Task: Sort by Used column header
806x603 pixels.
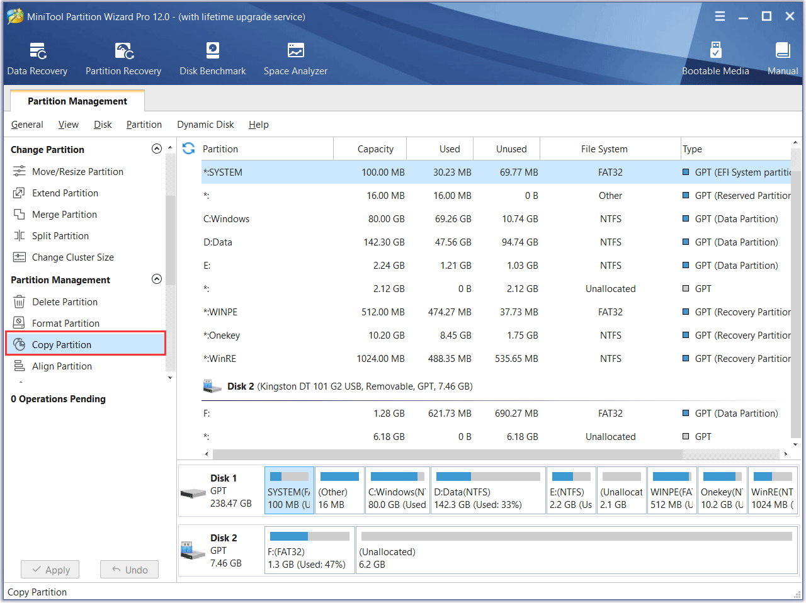Action: 440,149
